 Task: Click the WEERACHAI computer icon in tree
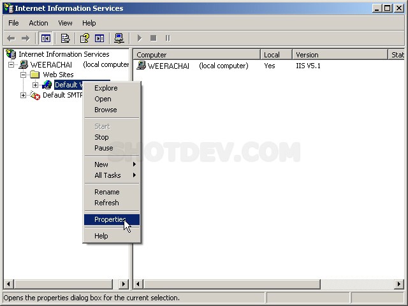[24, 64]
